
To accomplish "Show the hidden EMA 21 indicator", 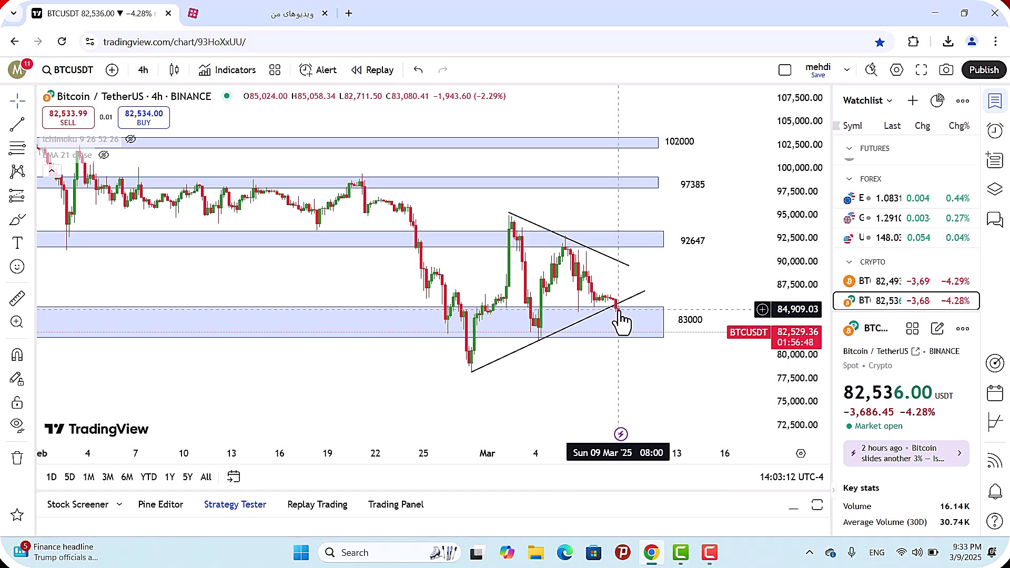I will point(104,155).
